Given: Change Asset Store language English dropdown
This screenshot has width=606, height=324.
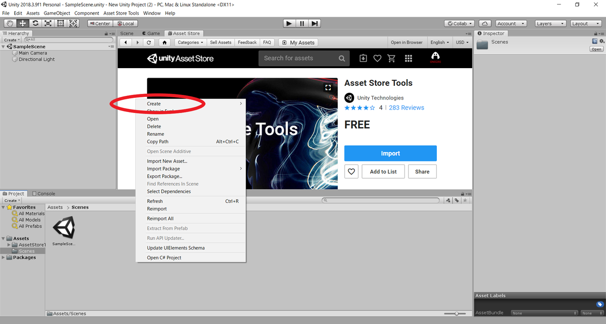Looking at the screenshot, I should 440,42.
